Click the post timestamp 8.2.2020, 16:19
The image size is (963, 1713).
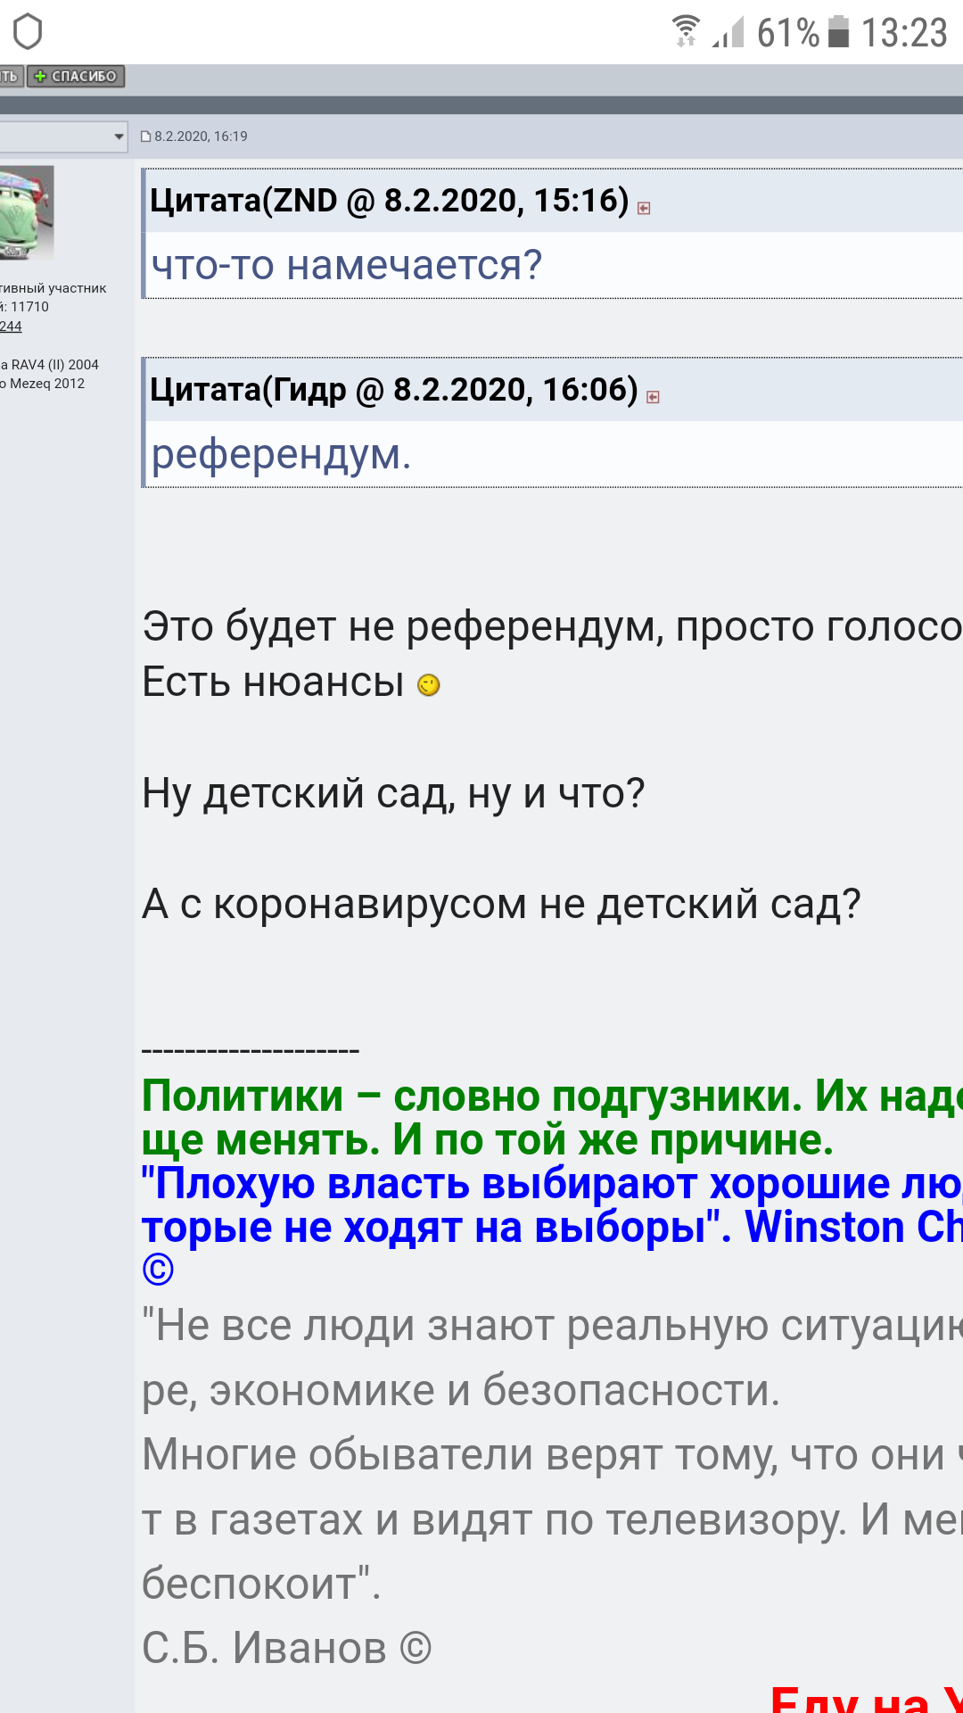pos(201,137)
